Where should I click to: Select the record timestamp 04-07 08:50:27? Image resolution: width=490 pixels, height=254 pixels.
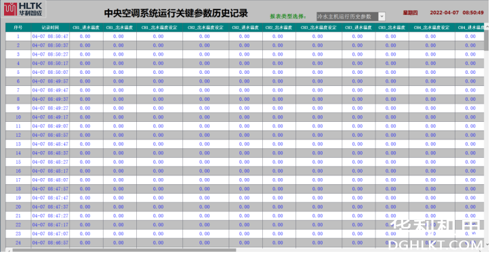tap(50, 54)
